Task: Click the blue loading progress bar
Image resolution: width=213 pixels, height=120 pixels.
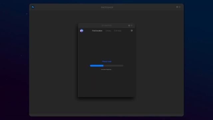Action: 106,66
